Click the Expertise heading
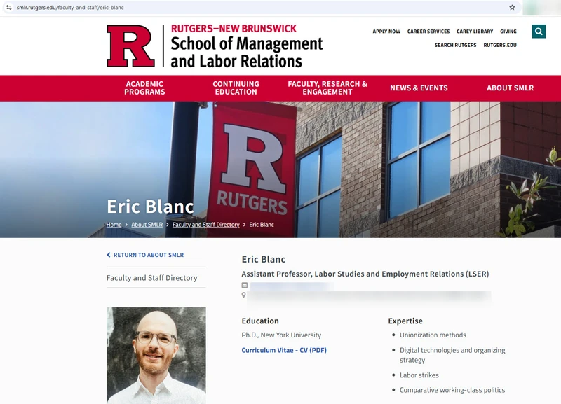Viewport: 561px width, 404px height. tap(405, 321)
